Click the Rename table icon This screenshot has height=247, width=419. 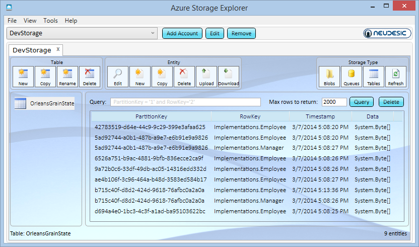pyautogui.click(x=67, y=77)
